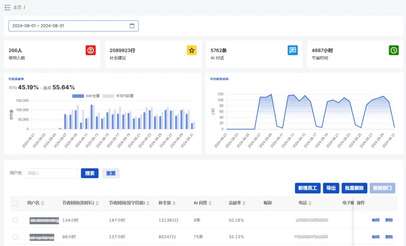Click the yellow star completion suggestions icon
The image size is (406, 246).
pyautogui.click(x=192, y=50)
